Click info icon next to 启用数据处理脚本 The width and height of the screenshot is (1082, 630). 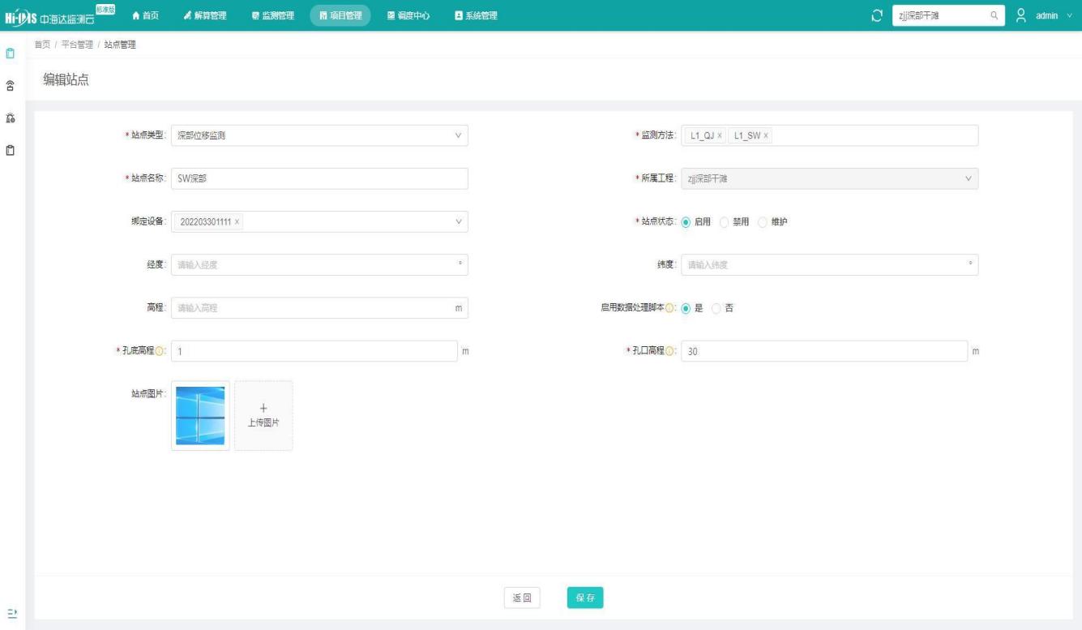670,308
